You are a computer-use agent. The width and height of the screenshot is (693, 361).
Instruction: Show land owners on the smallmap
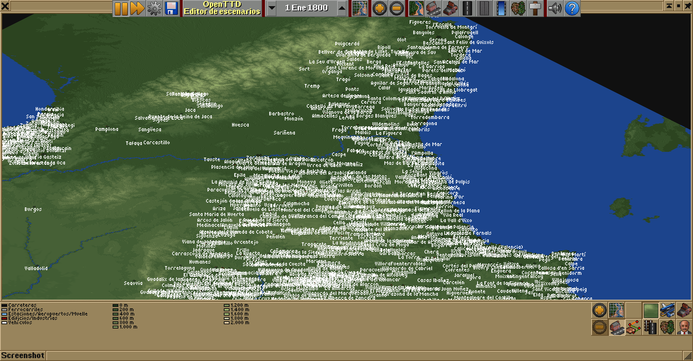[684, 327]
